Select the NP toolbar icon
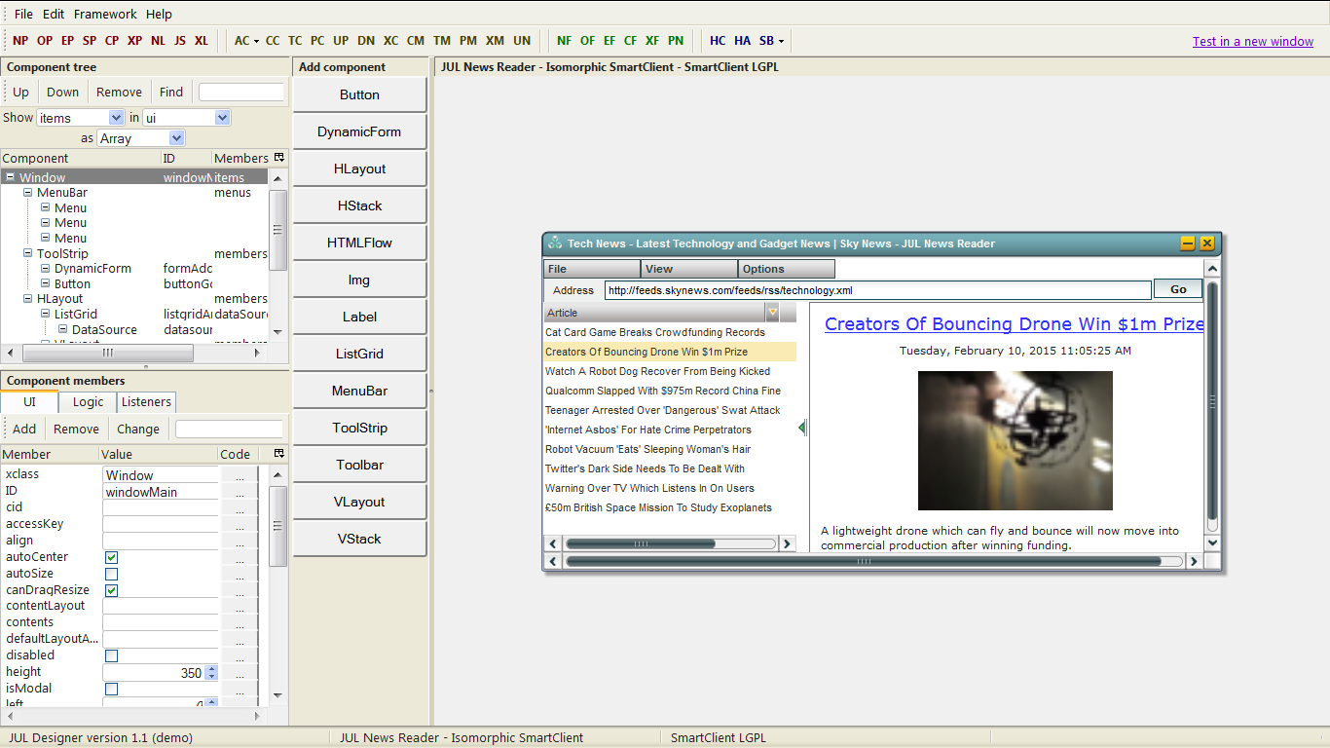Viewport: 1330px width, 748px height. coord(20,40)
